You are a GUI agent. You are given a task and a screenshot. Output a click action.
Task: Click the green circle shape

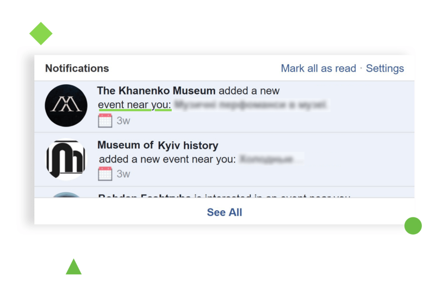[x=413, y=225]
